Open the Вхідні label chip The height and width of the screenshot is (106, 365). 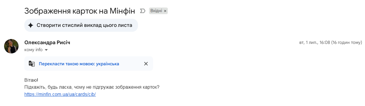point(156,11)
